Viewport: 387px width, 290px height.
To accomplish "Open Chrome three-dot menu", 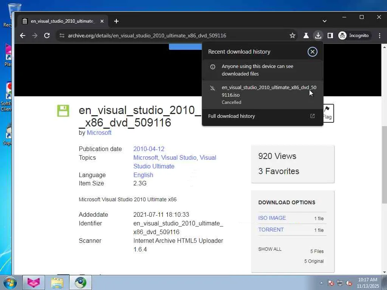I will click(x=379, y=35).
